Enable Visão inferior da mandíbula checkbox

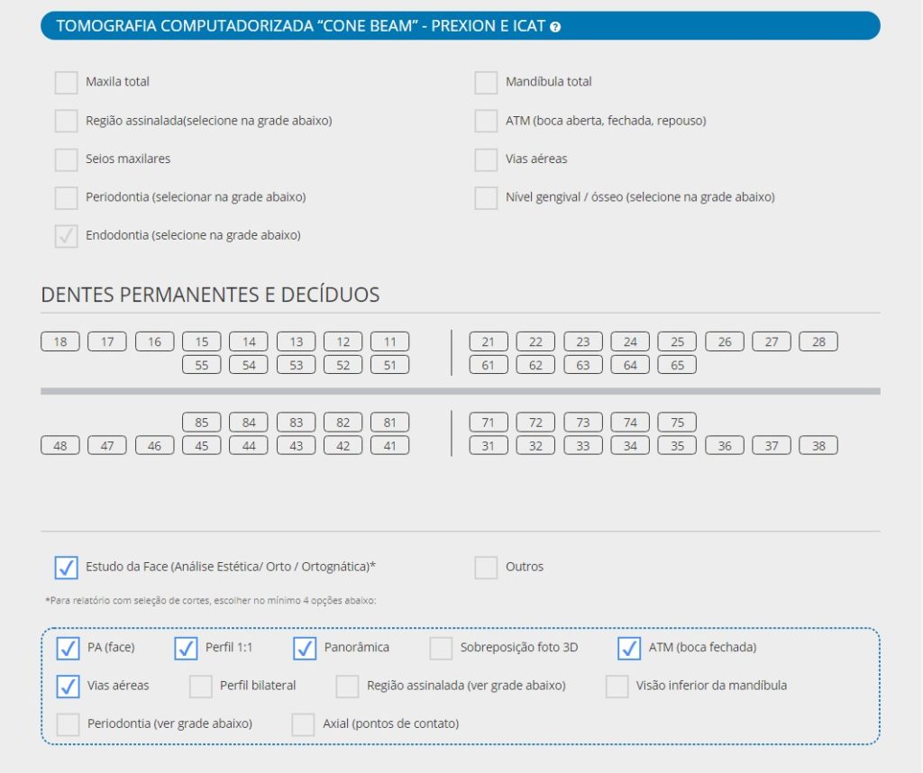[617, 686]
